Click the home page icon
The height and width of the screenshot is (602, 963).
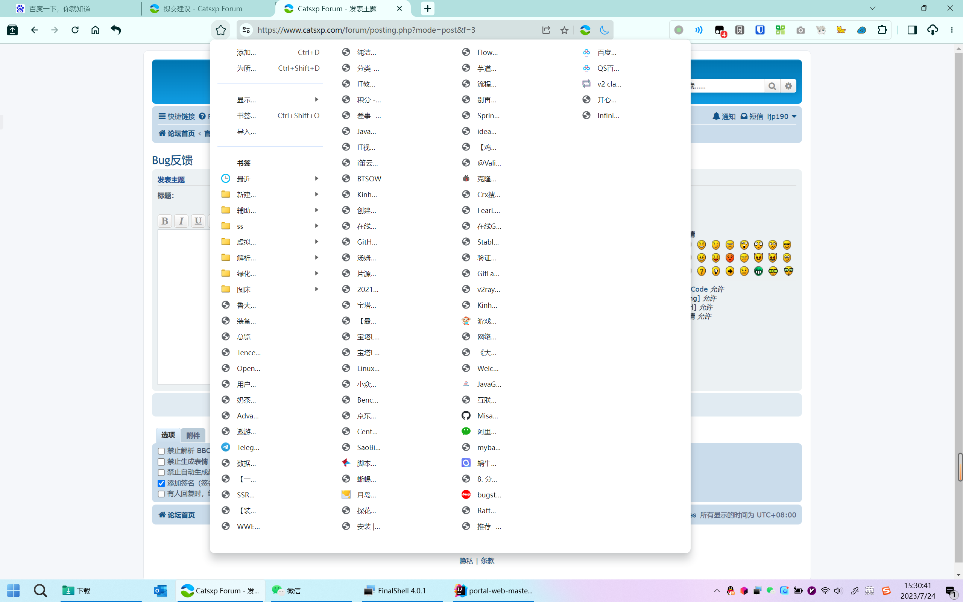(95, 30)
